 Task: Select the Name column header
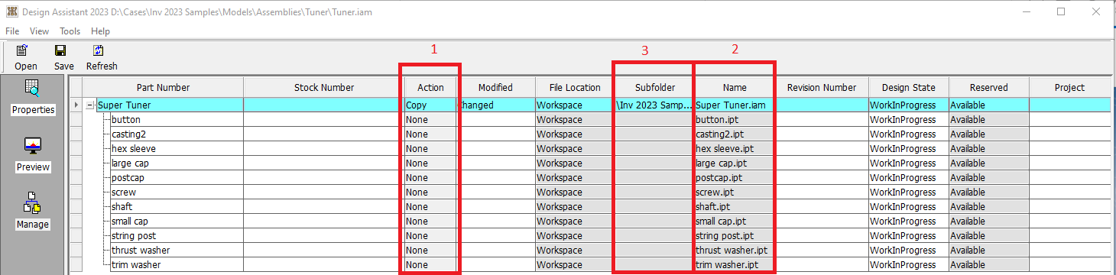pos(735,87)
